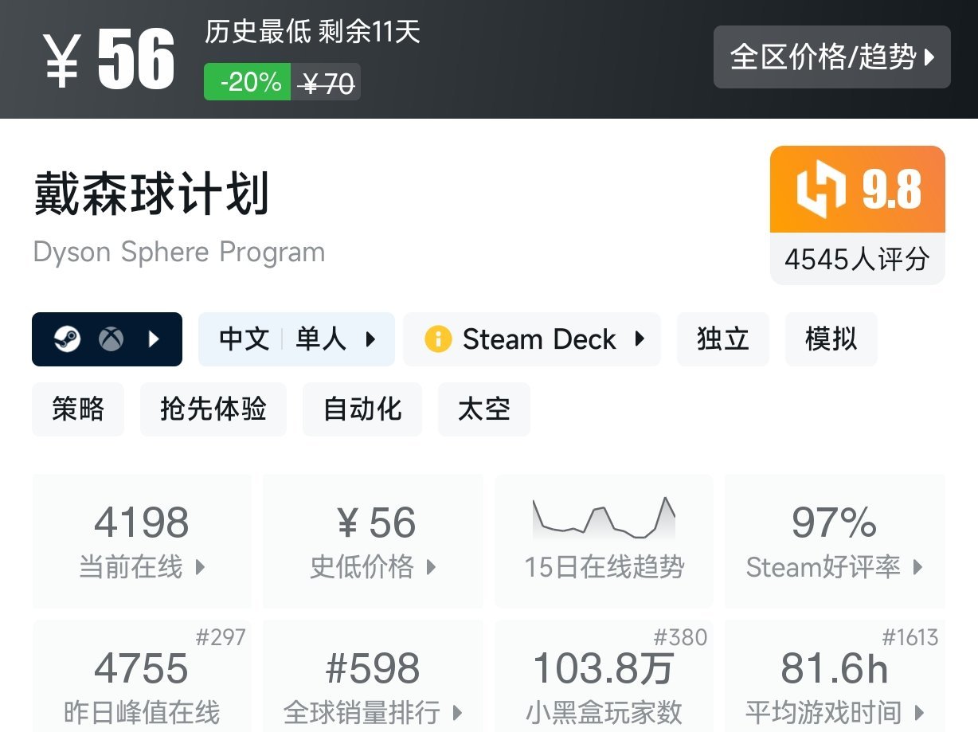Open the 15日在线趋势 chart
This screenshot has height=732, width=978.
(x=604, y=542)
